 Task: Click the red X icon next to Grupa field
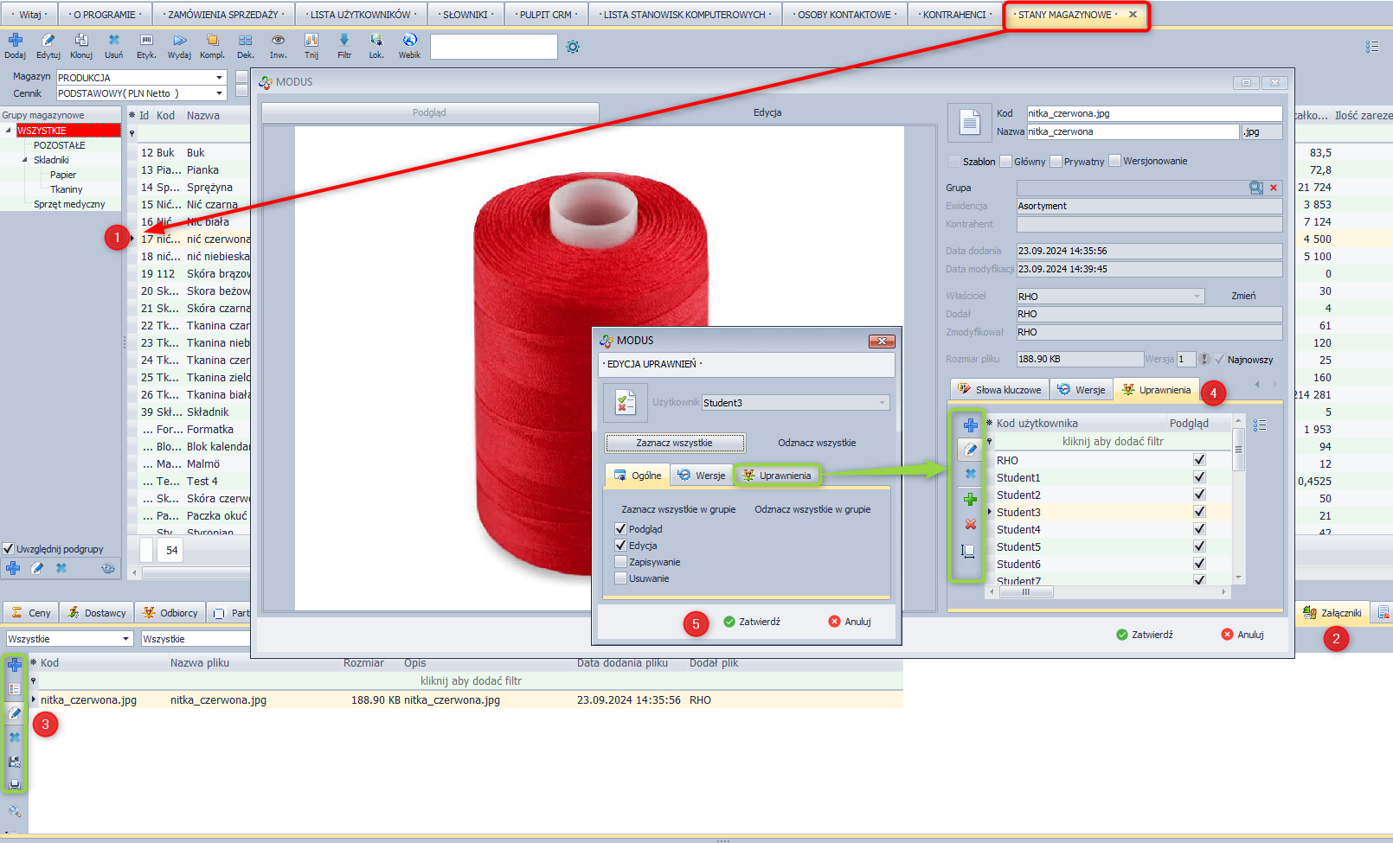(1274, 188)
